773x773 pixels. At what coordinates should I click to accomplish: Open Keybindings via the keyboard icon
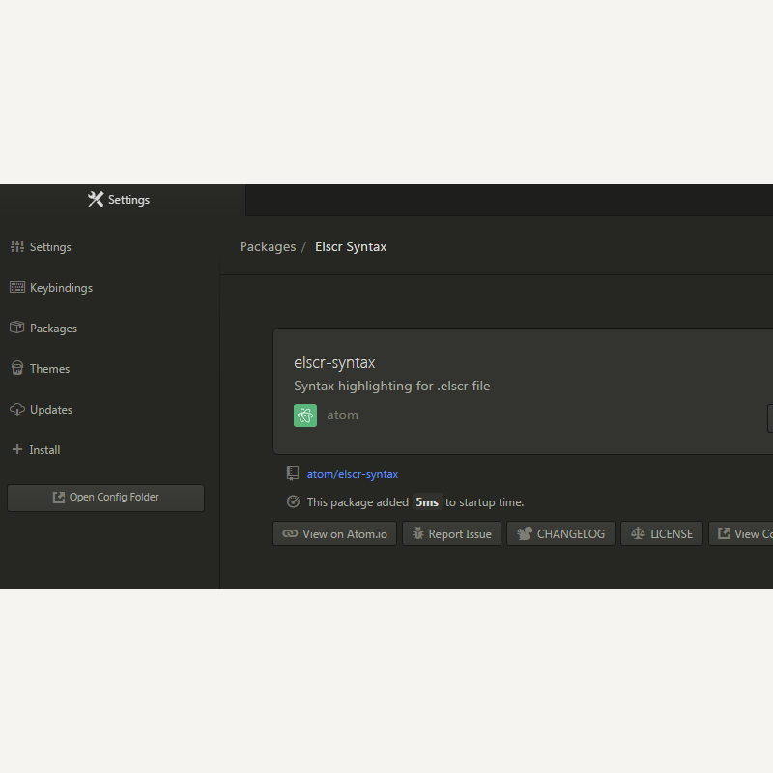pyautogui.click(x=16, y=287)
